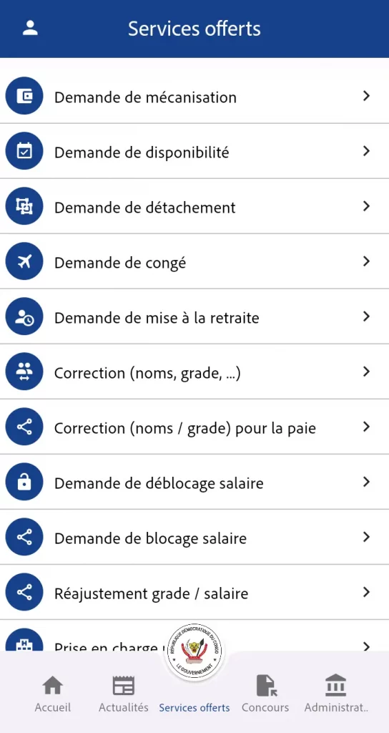Click the padlock icon for déblocage salaire
Screen dimensions: 389x733
24,482
